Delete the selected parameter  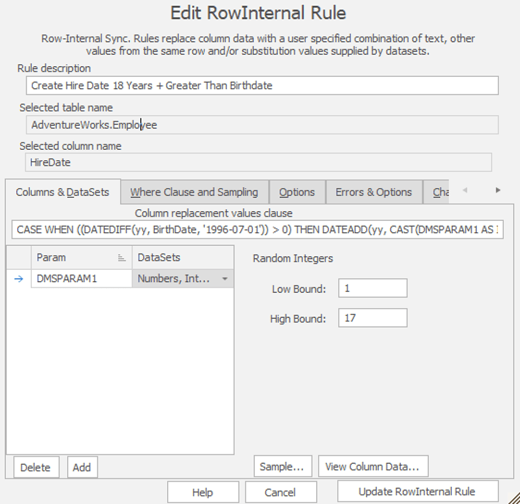pos(36,467)
